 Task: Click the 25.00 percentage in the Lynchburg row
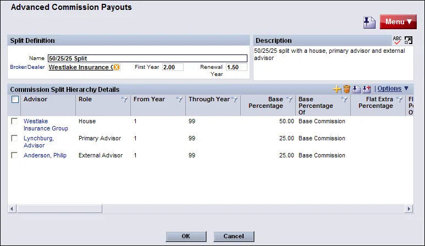pos(286,138)
